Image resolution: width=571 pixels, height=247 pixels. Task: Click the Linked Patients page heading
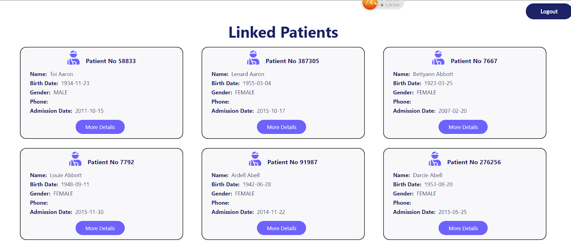click(283, 32)
